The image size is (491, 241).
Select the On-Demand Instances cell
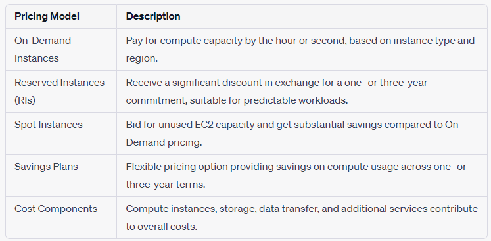point(61,49)
